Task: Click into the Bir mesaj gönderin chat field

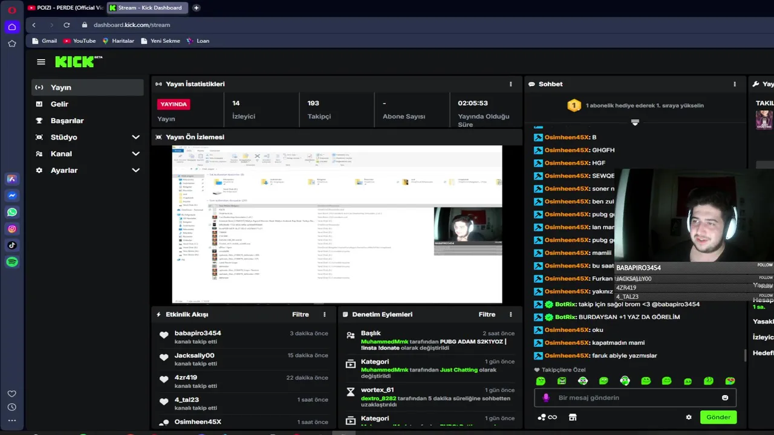Action: [635, 398]
